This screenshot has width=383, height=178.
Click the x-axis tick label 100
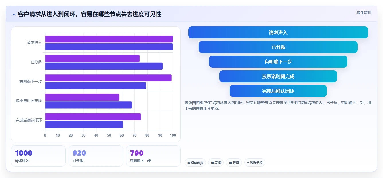tap(173, 135)
